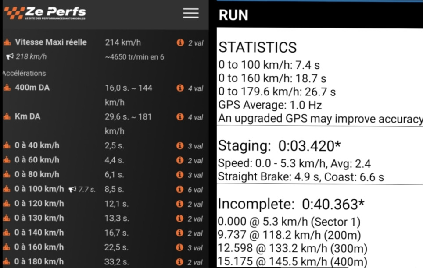Click info icon in Km DA row
Image resolution: width=423 pixels, height=268 pixels.
(x=180, y=117)
